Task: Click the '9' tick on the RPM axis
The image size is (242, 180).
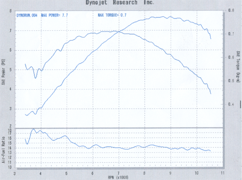Action: click(171, 173)
